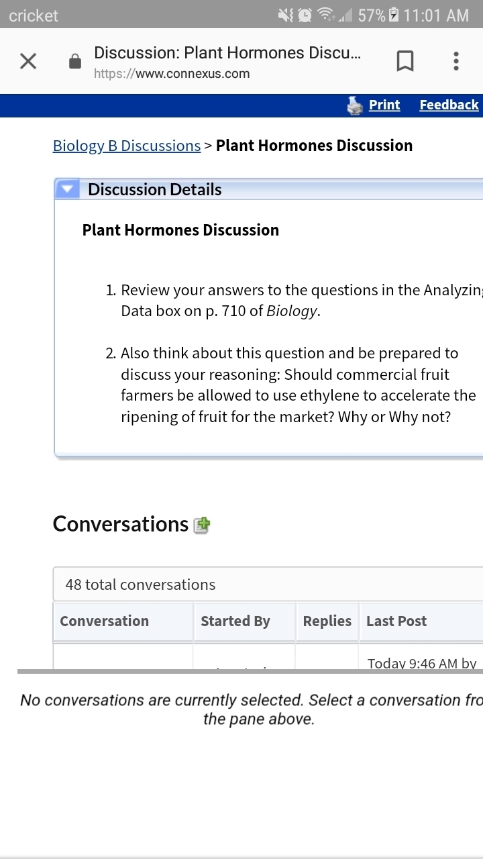Go to Biology B Discussions breadcrumb
The image size is (483, 859).
(x=127, y=146)
